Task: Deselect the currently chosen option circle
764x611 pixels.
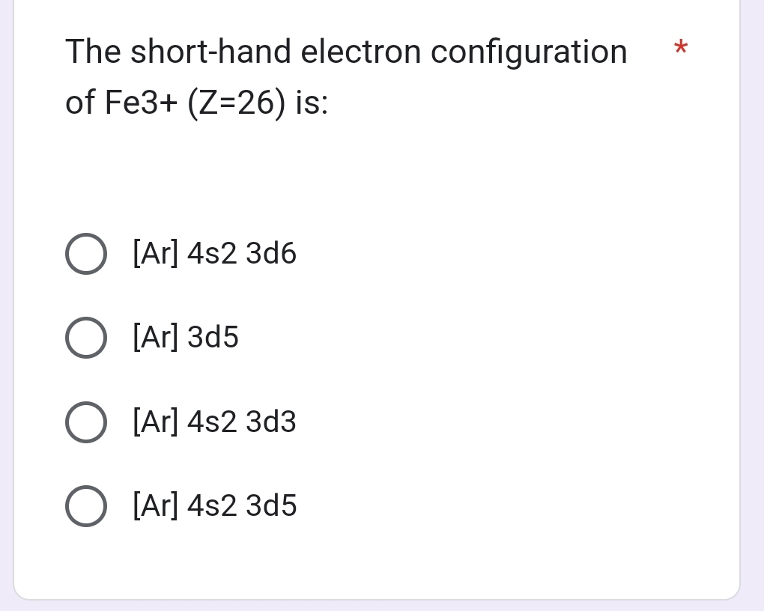Action: click(x=85, y=253)
